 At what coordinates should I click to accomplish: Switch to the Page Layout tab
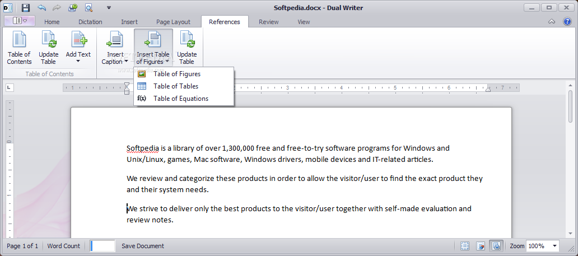(173, 22)
